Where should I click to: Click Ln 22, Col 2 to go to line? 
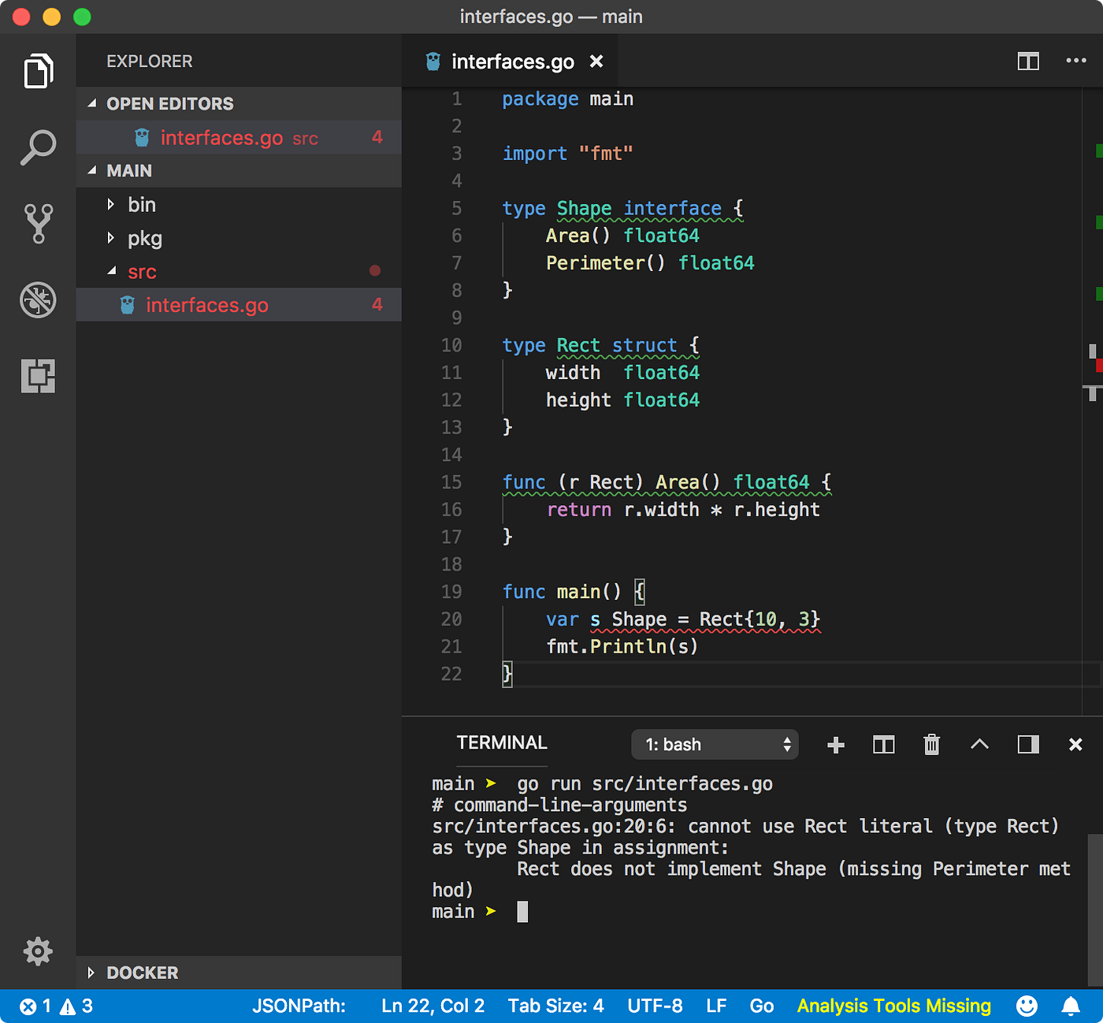click(433, 1006)
